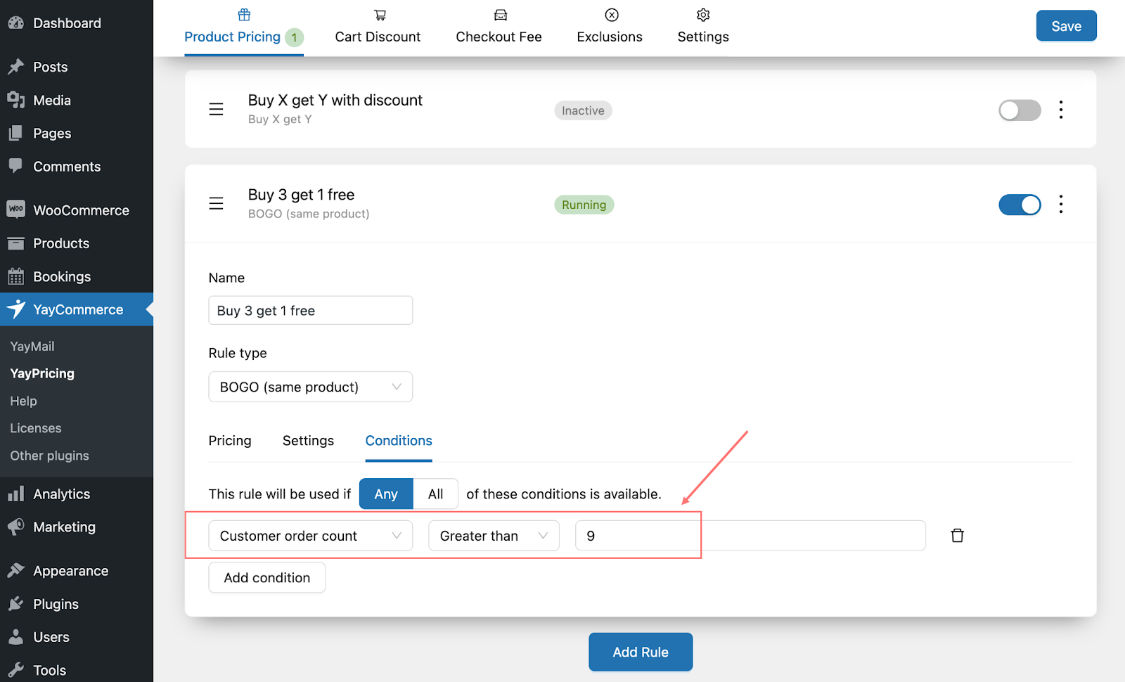
Task: Select the Any conditions option
Action: click(386, 494)
